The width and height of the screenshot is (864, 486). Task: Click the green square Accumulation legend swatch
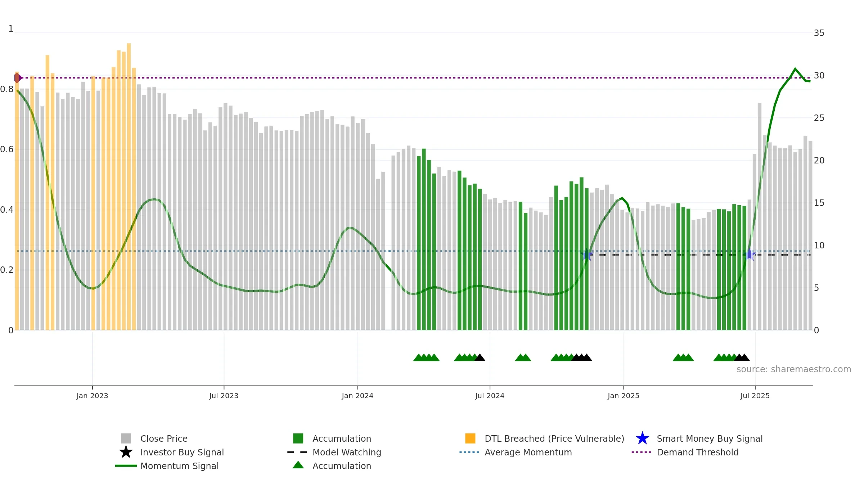tap(298, 438)
